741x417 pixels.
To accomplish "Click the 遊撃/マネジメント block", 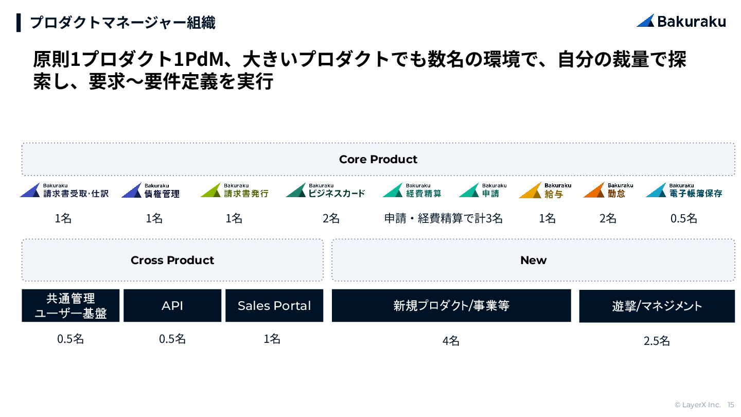I will [x=657, y=306].
